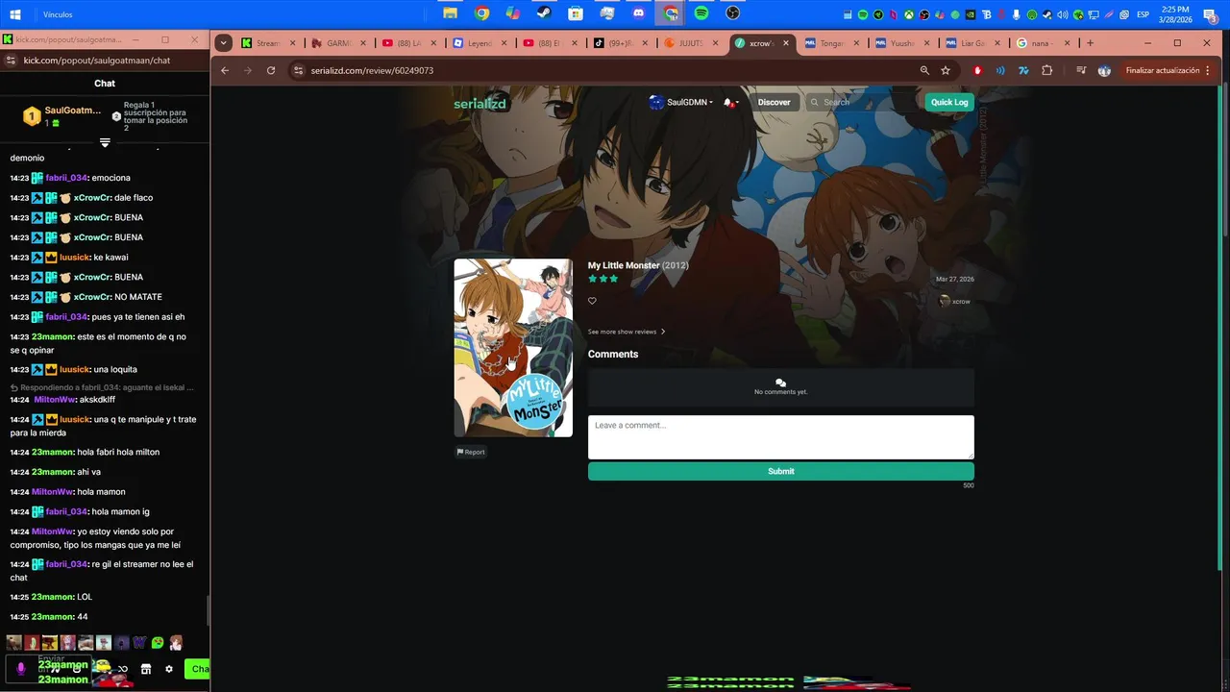Viewport: 1230px width, 692px height.
Task: Open Discord from the taskbar
Action: [x=639, y=13]
